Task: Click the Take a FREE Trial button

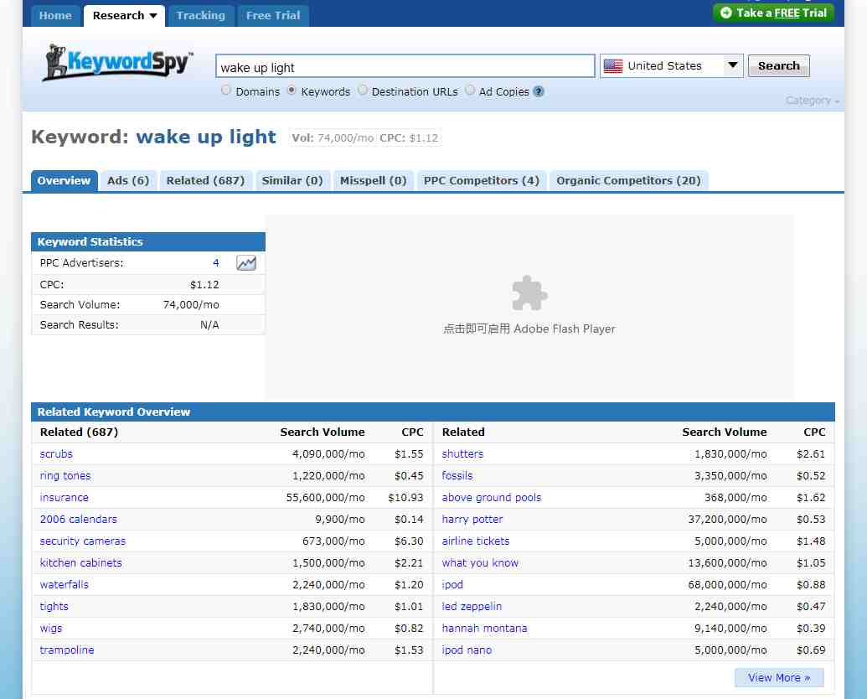Action: coord(773,13)
